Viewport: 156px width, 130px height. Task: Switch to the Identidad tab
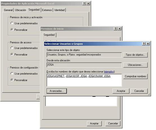click(60, 10)
